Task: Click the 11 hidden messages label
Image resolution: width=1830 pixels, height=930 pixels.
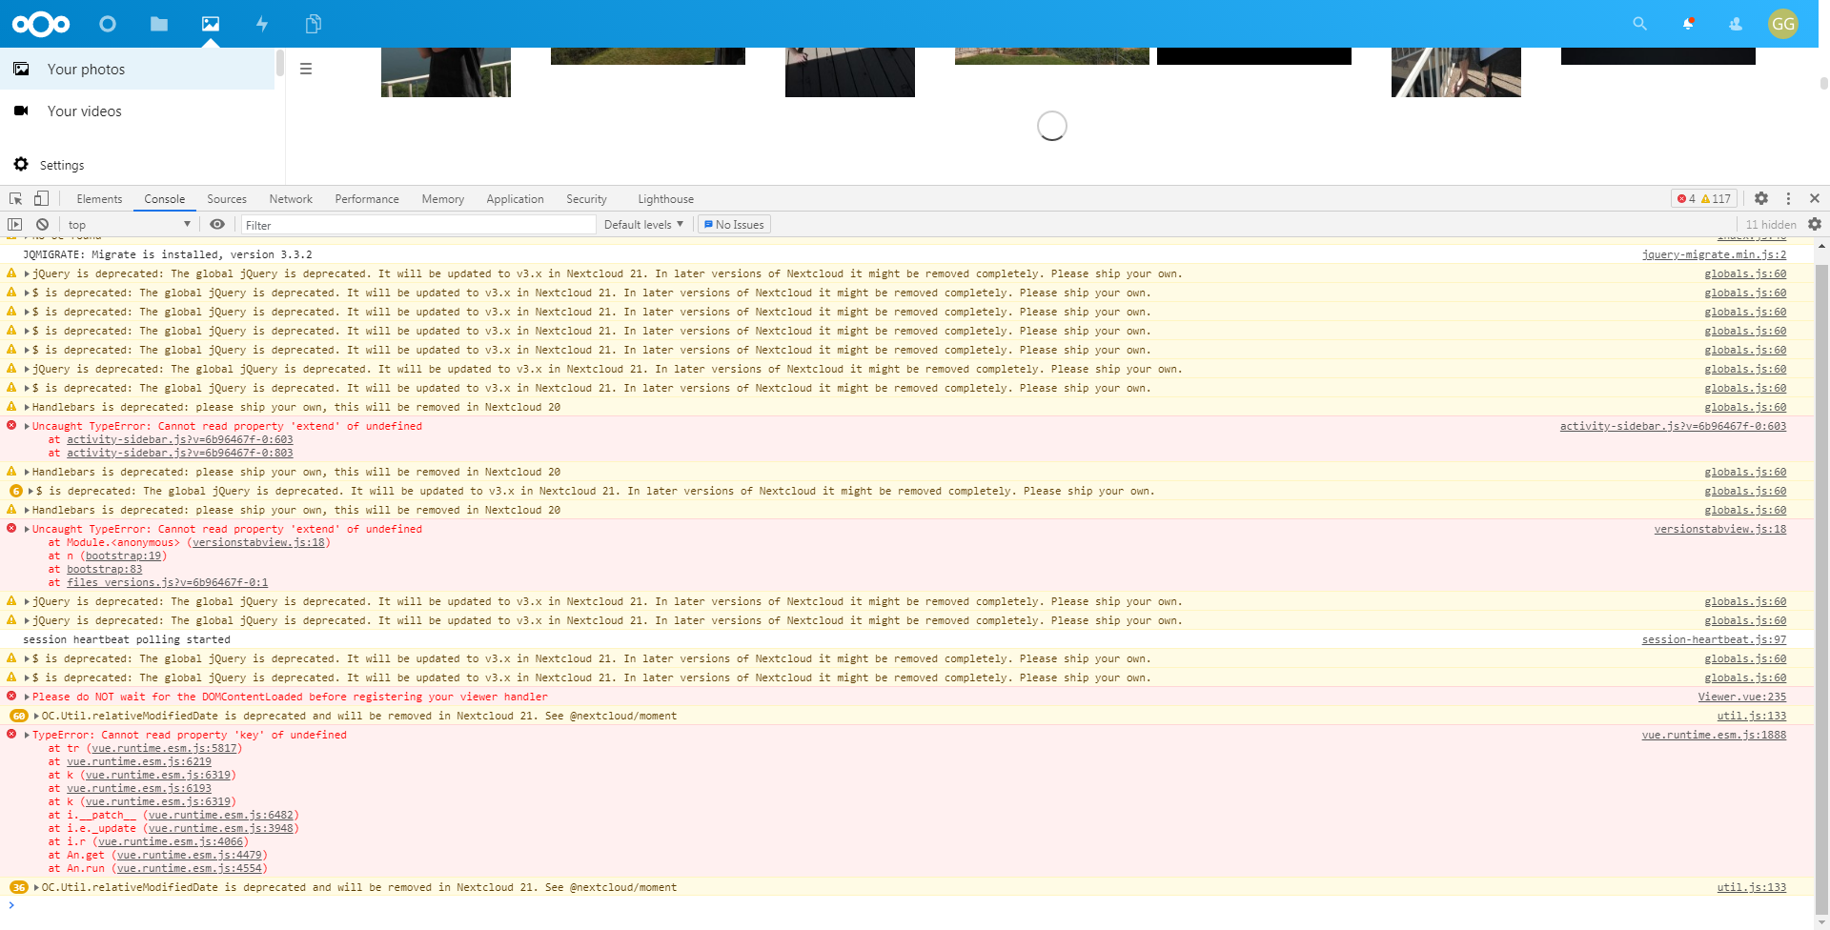Action: pos(1771,225)
